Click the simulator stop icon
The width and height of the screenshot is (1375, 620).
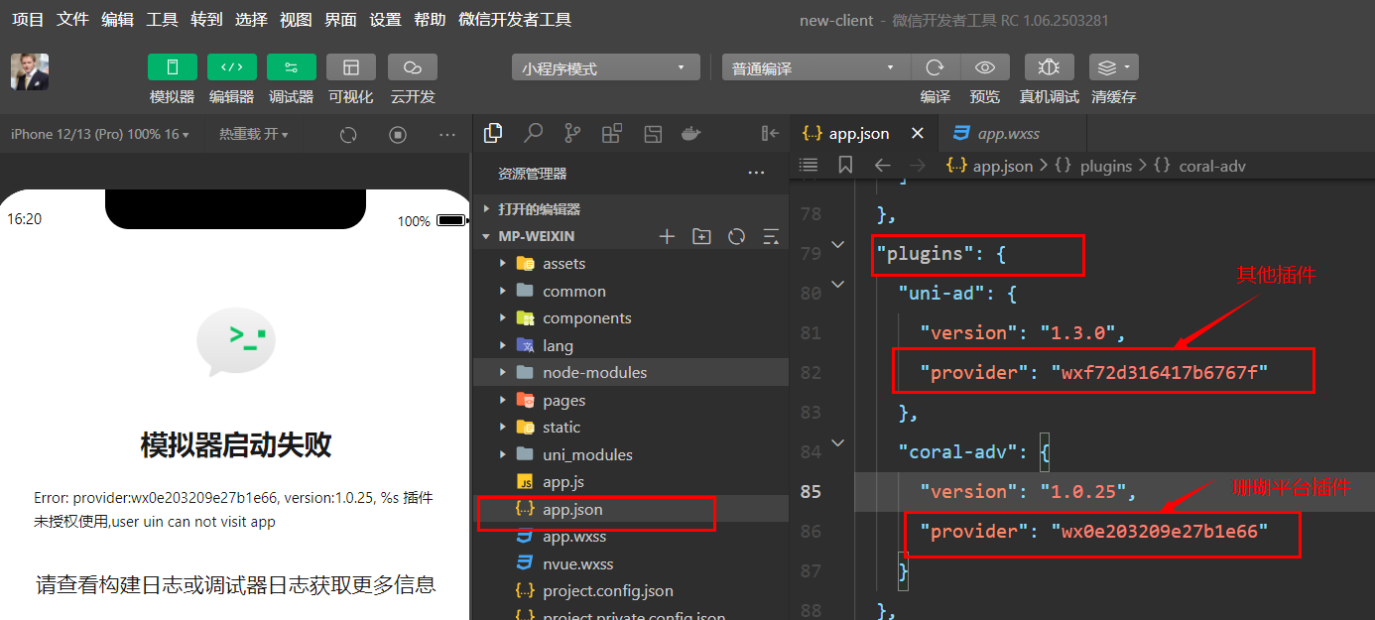(398, 135)
